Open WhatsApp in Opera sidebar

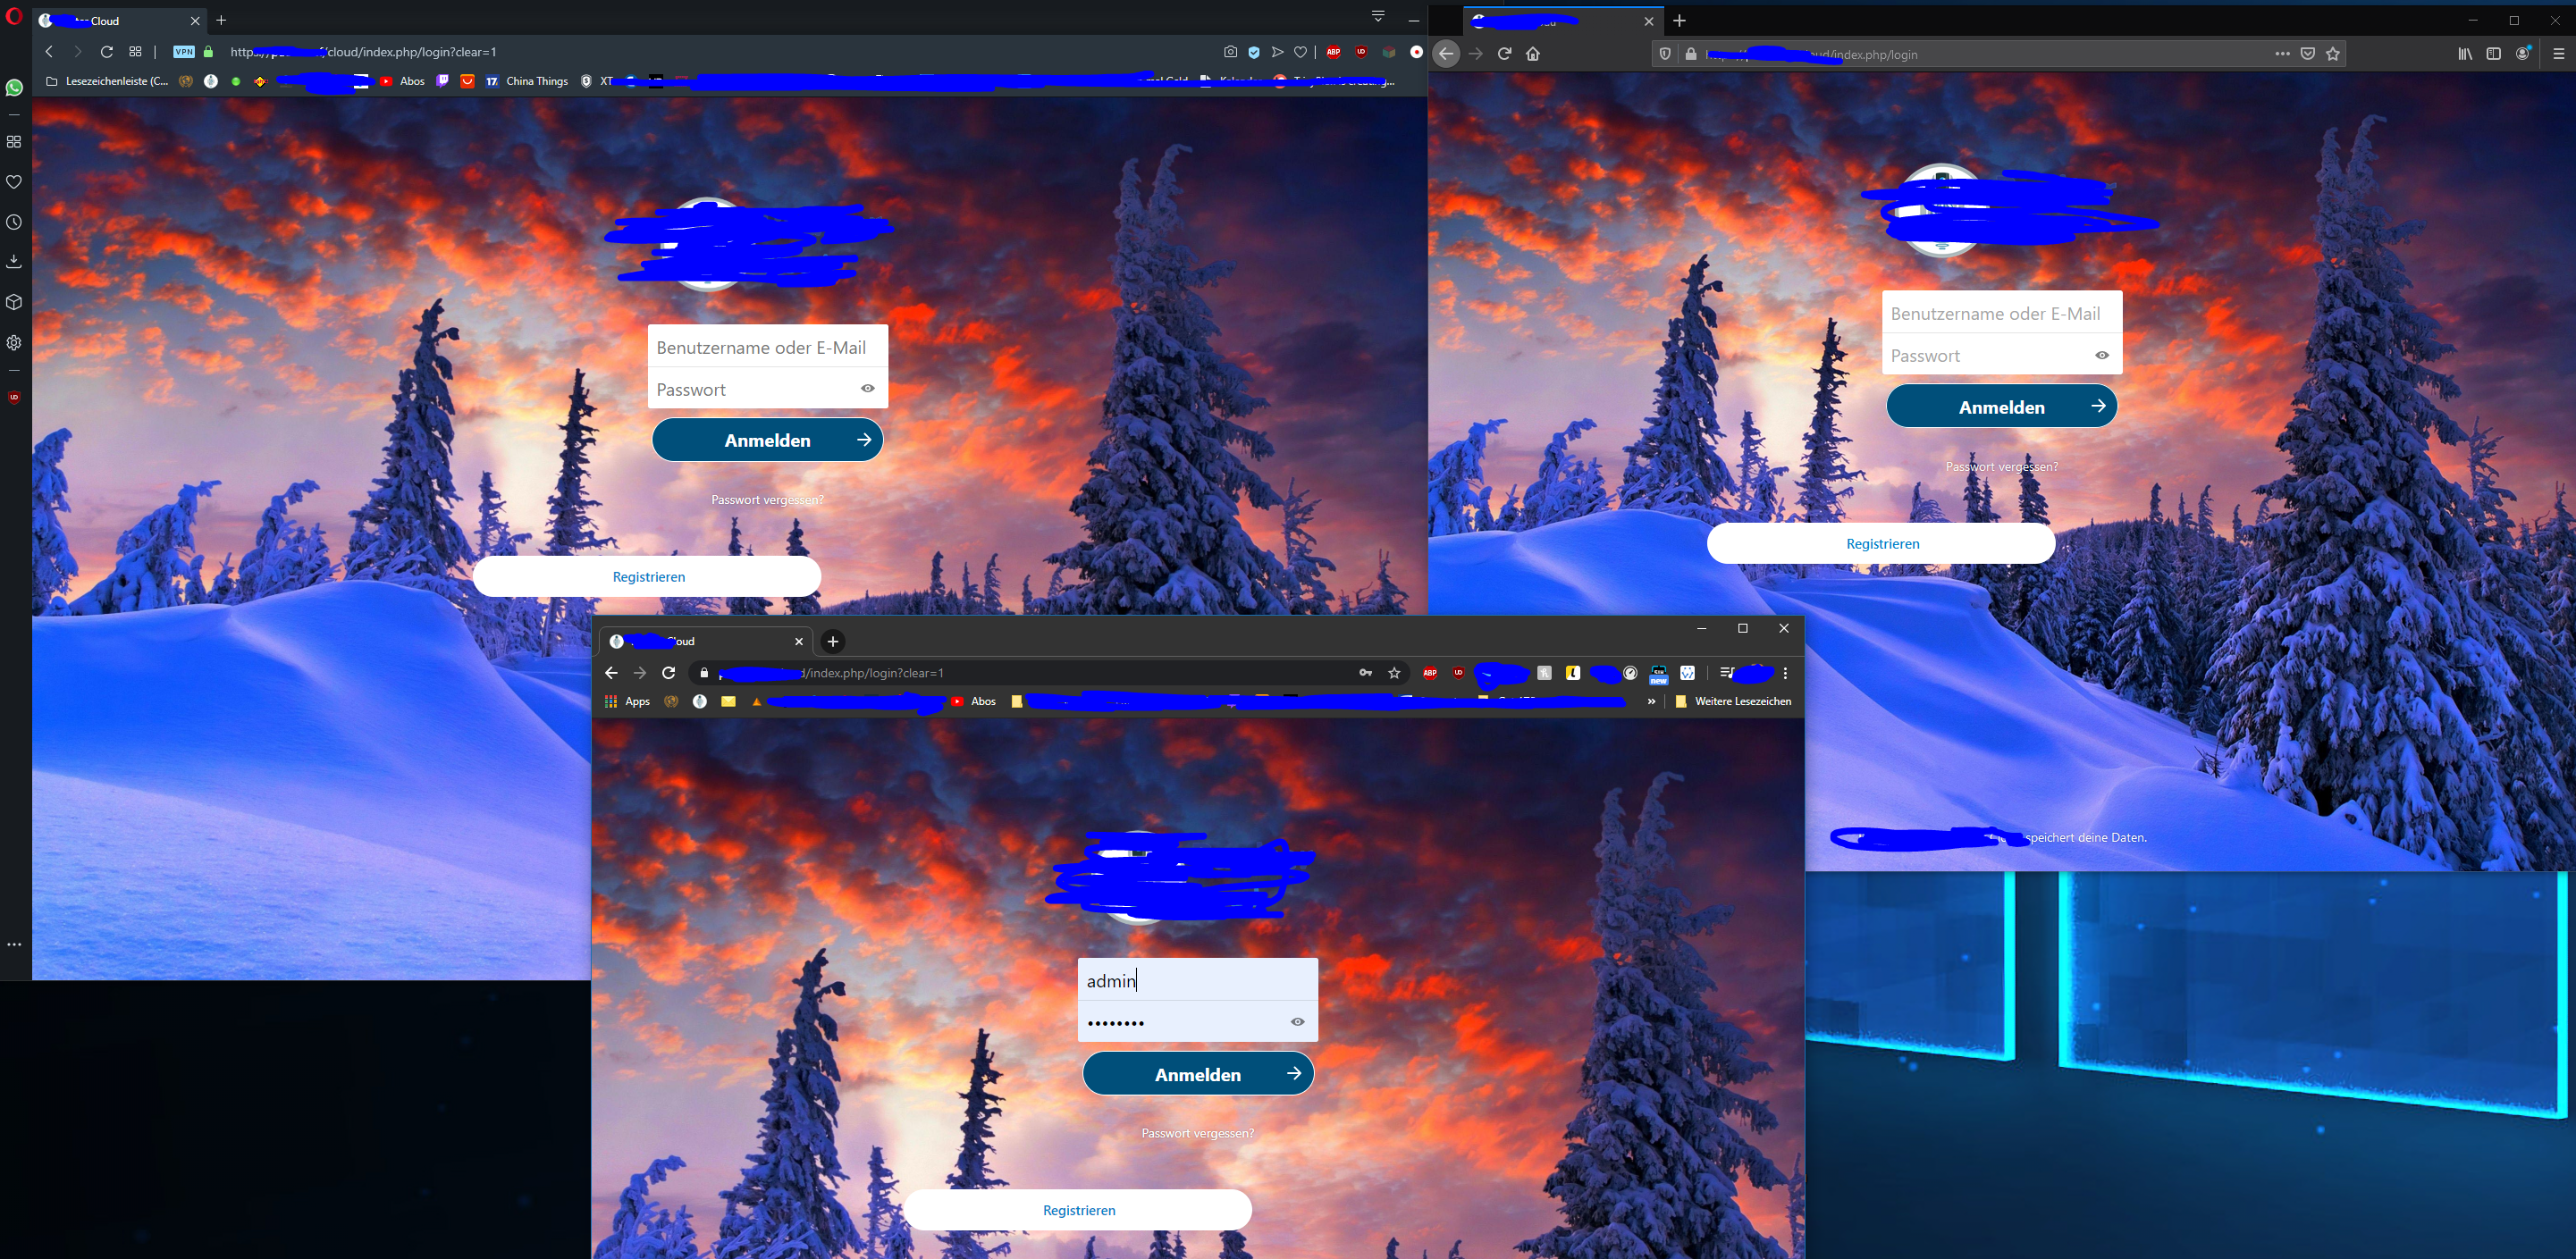pyautogui.click(x=14, y=88)
